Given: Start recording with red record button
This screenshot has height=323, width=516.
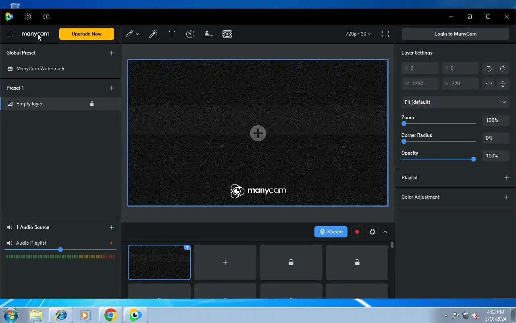Looking at the screenshot, I should [x=357, y=232].
